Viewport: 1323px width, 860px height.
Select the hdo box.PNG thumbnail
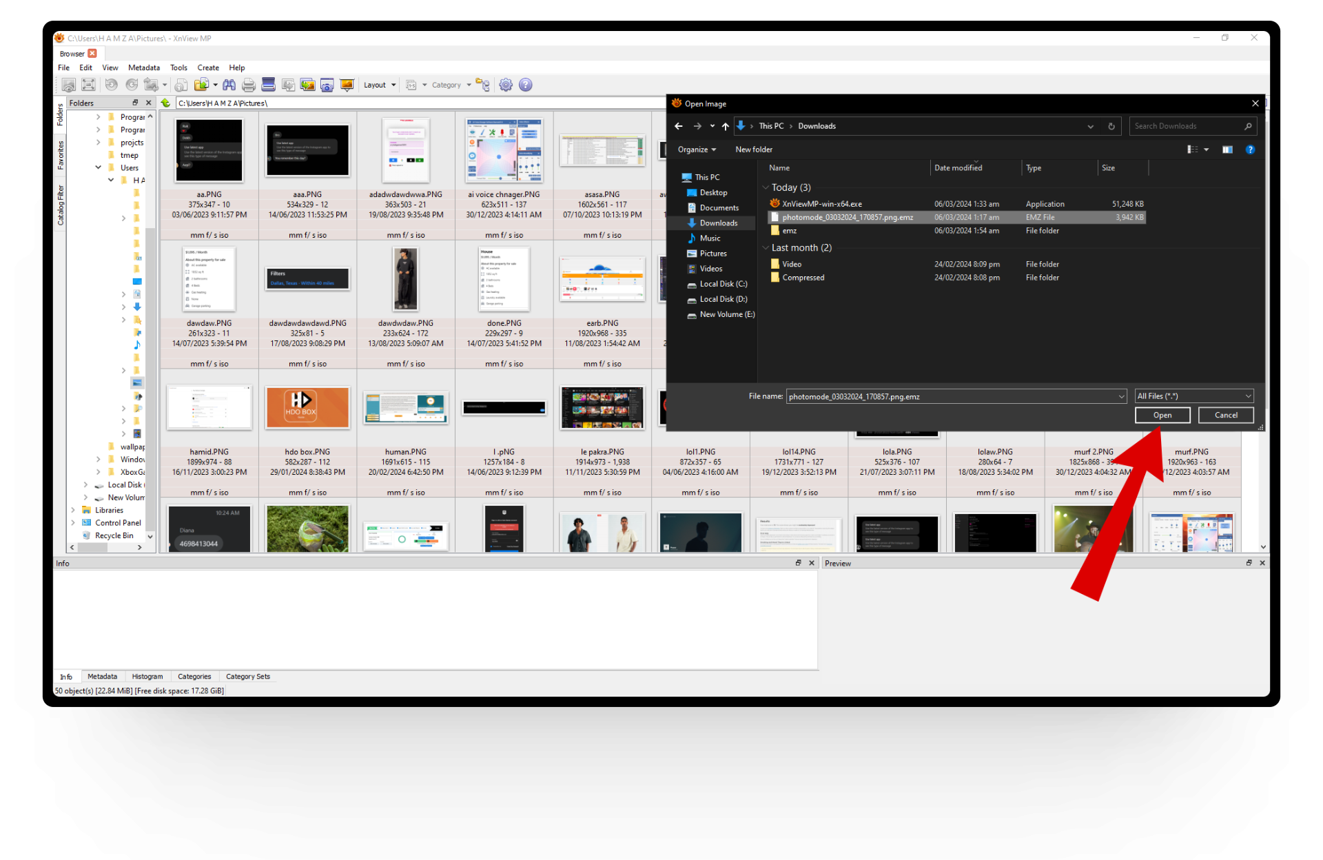tap(307, 408)
